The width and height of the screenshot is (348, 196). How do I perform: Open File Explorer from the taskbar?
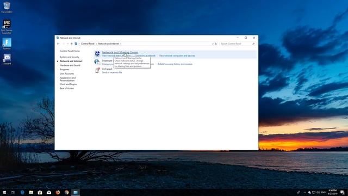click(x=31, y=192)
